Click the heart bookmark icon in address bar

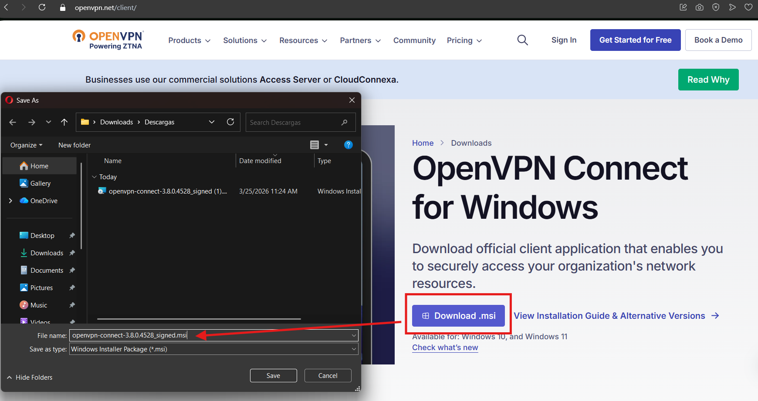[748, 7]
